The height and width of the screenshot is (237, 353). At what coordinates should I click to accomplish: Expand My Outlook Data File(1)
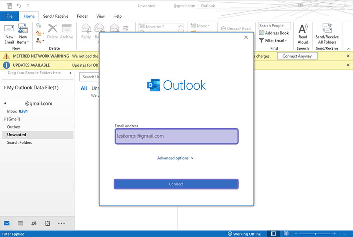(5, 88)
